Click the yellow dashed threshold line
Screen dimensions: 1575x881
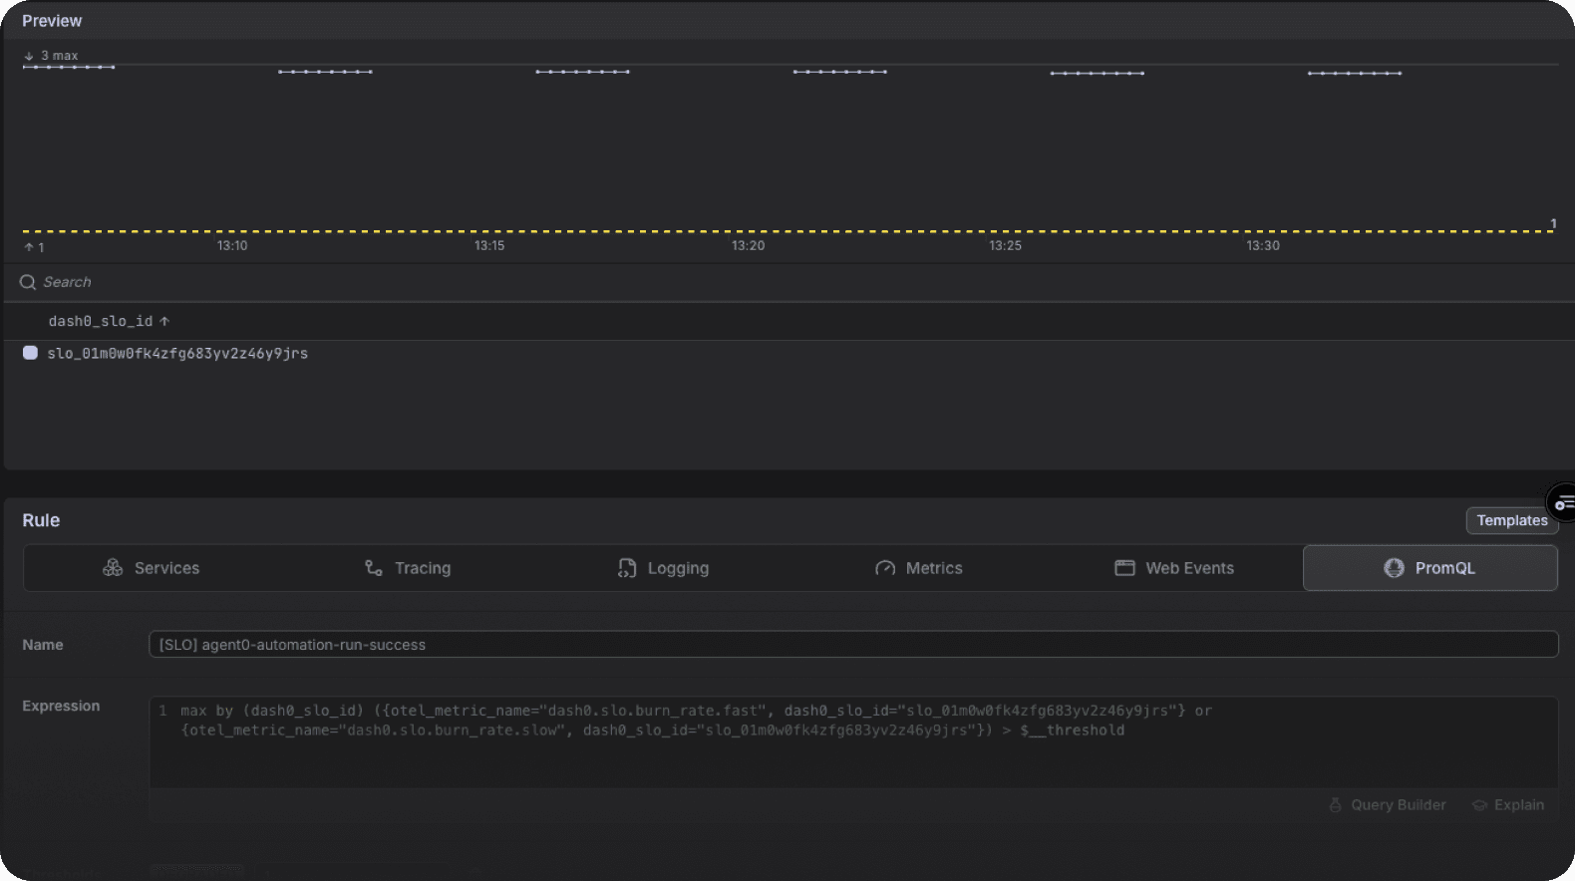(x=787, y=231)
